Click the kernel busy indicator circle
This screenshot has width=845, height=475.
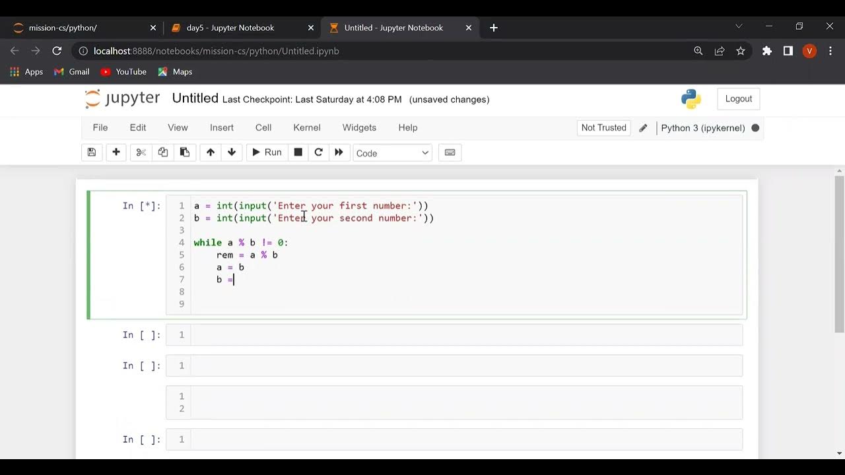pos(755,128)
